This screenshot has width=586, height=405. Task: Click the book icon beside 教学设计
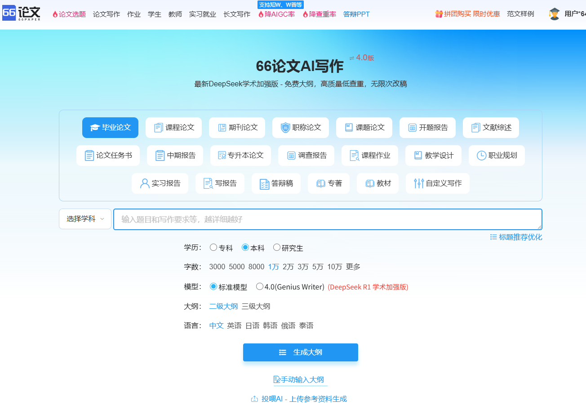[418, 156]
